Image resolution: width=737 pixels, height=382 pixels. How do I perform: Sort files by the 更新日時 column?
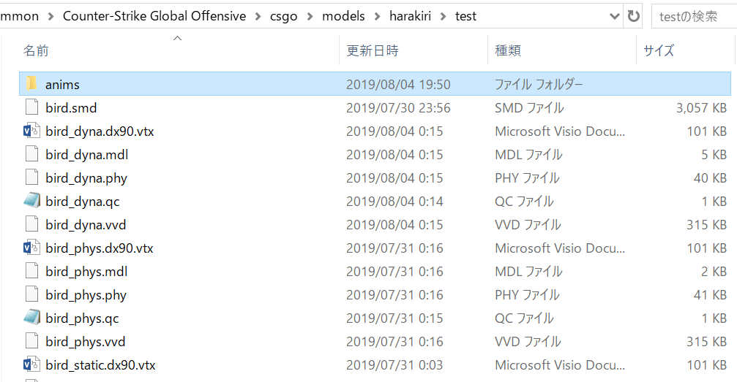pyautogui.click(x=372, y=51)
